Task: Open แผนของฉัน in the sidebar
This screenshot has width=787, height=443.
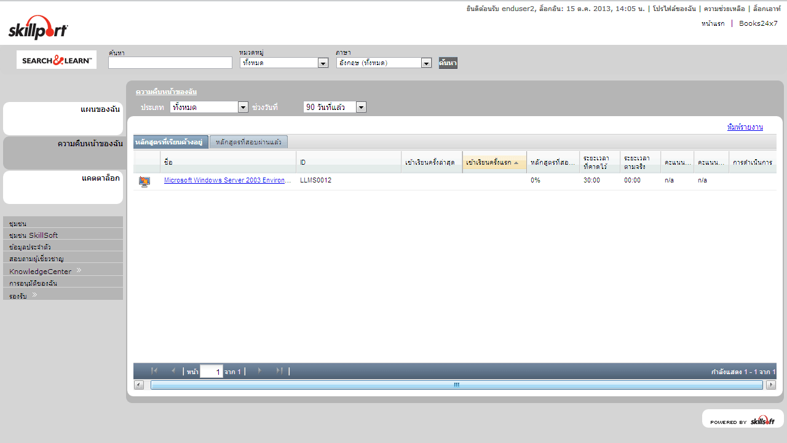Action: (63, 119)
